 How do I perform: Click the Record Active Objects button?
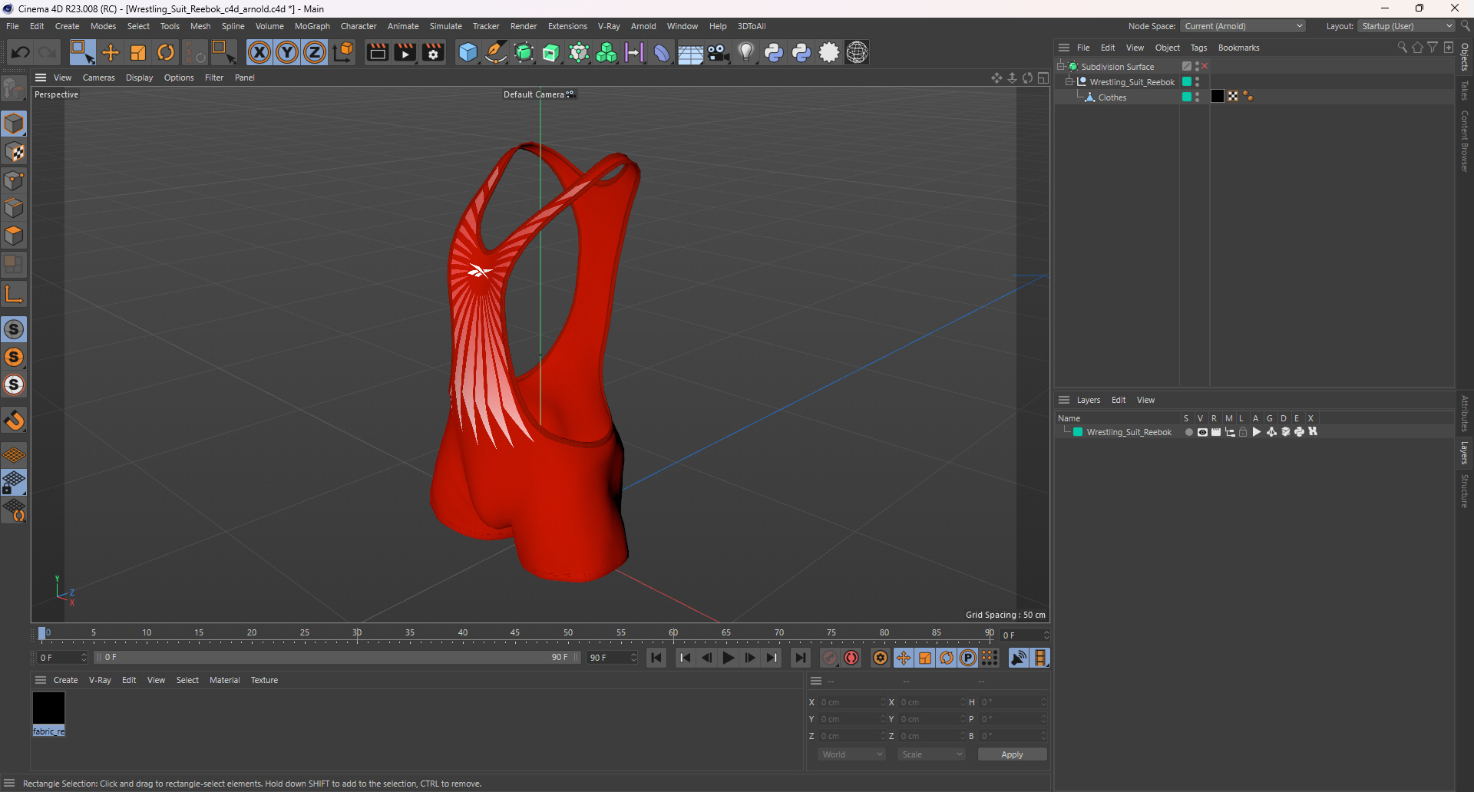point(830,658)
